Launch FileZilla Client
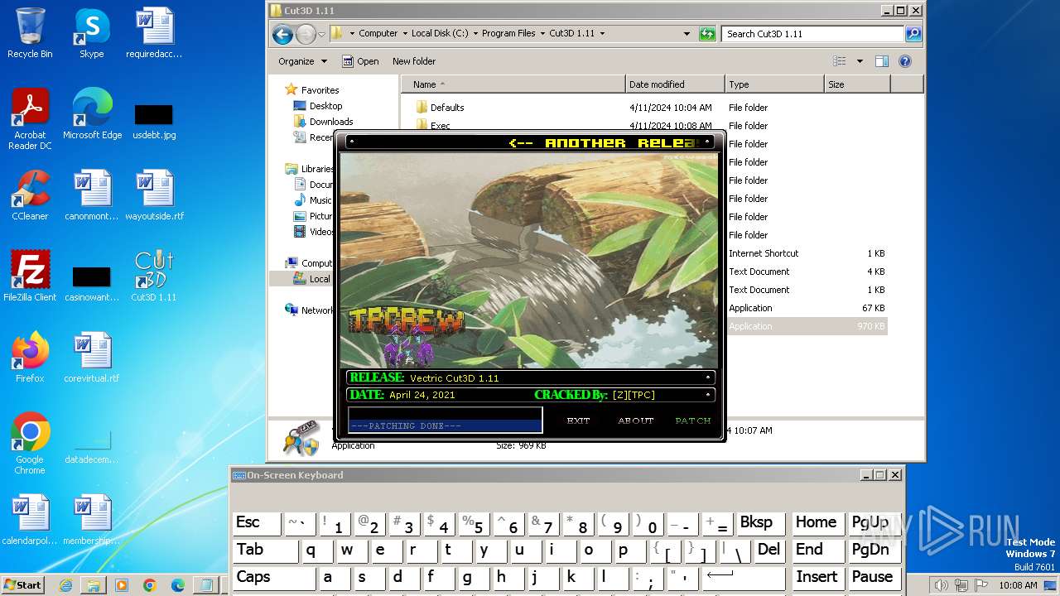This screenshot has height=596, width=1060. point(30,276)
